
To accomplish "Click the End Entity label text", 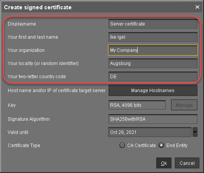I will pyautogui.click(x=177, y=146).
